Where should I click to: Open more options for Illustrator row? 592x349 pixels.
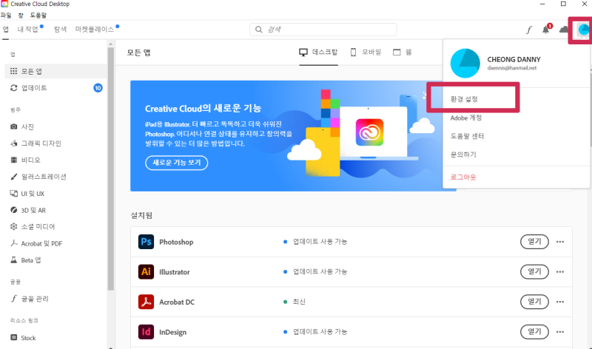tap(560, 271)
